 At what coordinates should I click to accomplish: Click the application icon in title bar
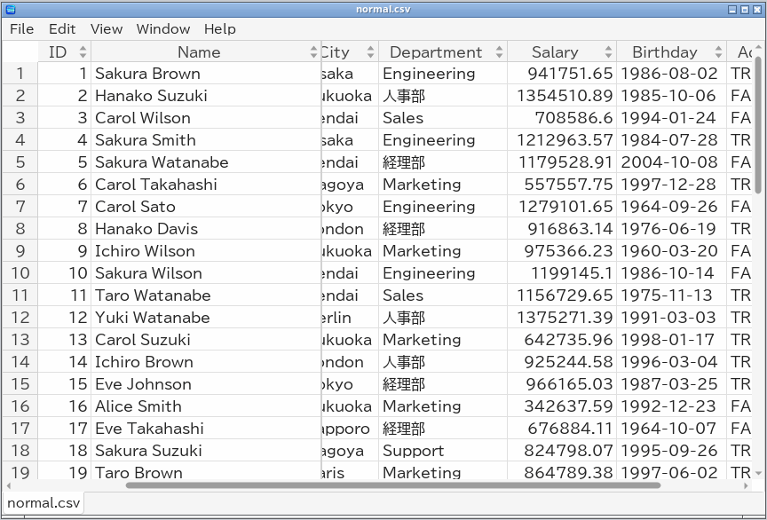coord(11,9)
